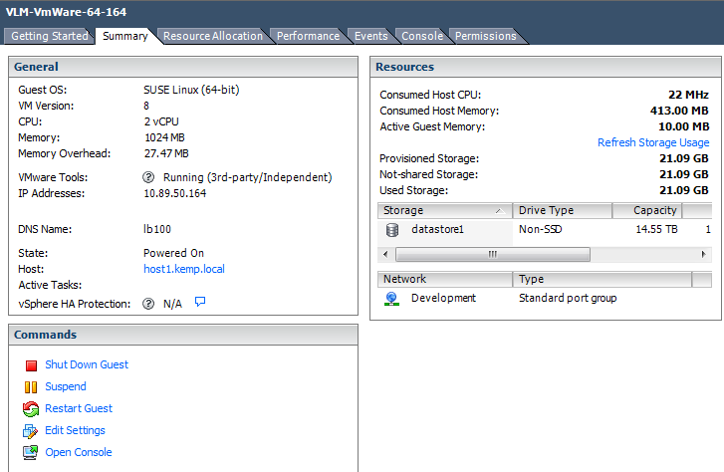Click the storage table horizontal scrollbar thumb
This screenshot has width=724, height=472.
[493, 255]
